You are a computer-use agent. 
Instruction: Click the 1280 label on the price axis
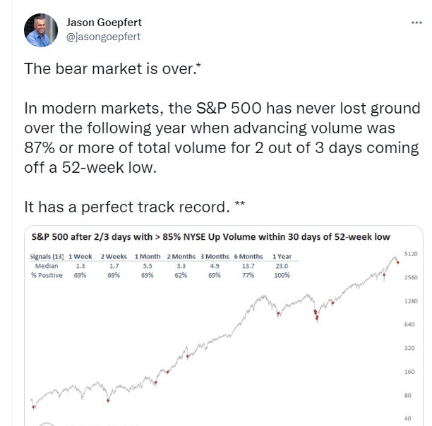(410, 301)
